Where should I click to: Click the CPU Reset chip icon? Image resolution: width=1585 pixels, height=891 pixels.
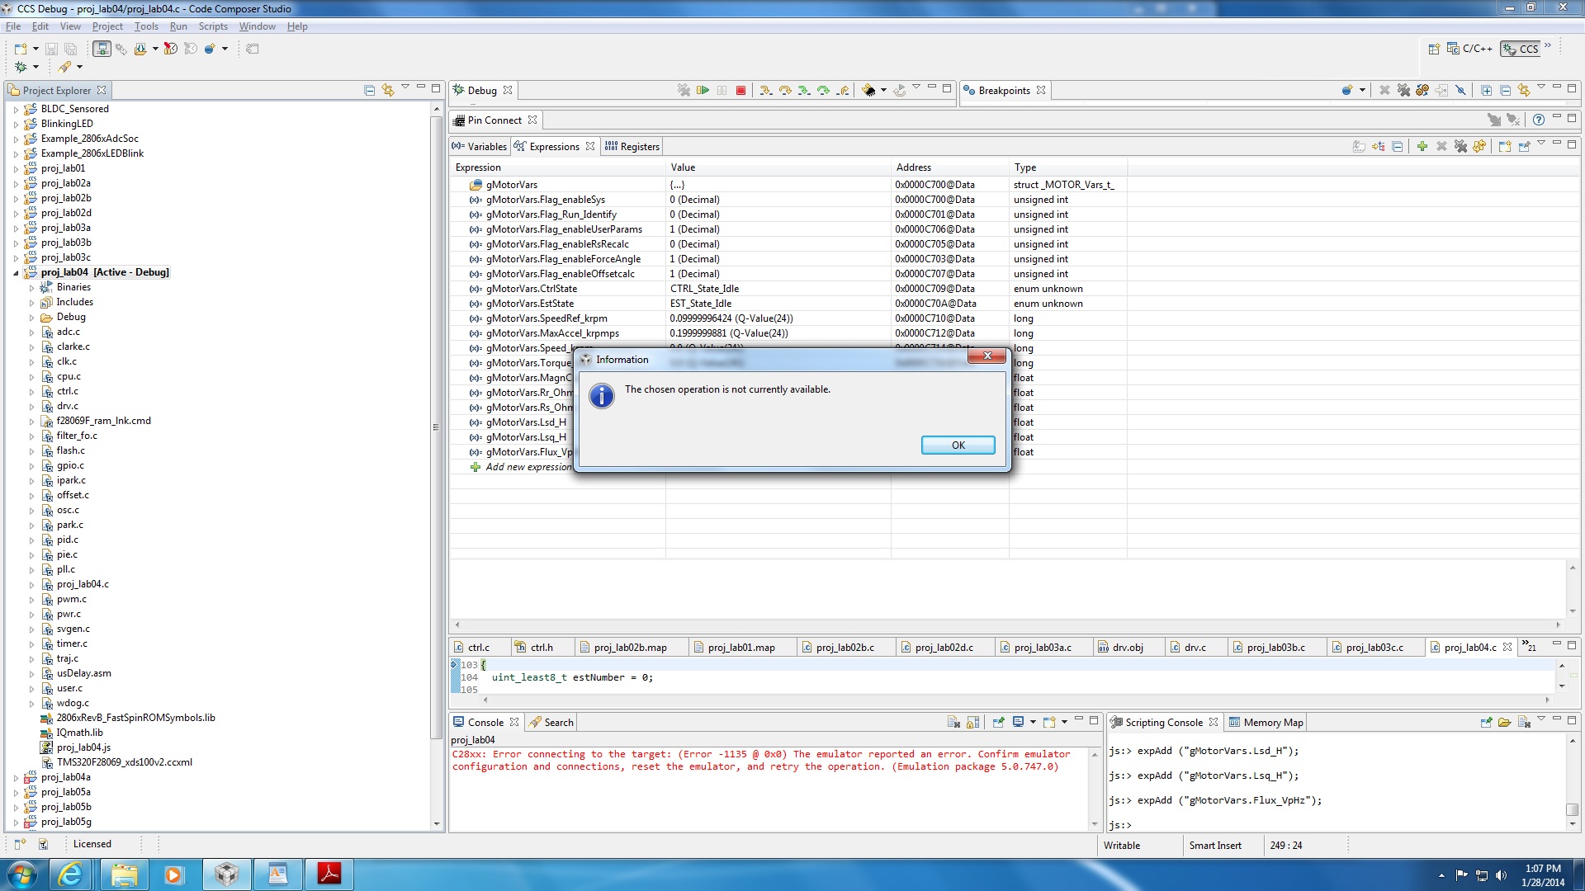coord(868,91)
